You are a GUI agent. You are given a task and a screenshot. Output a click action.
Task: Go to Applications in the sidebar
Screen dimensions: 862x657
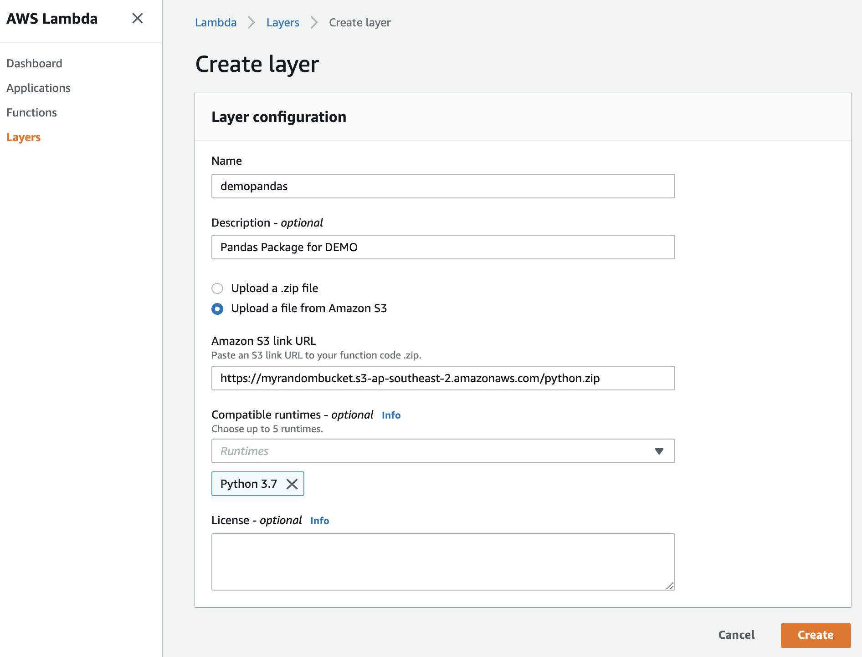tap(38, 88)
